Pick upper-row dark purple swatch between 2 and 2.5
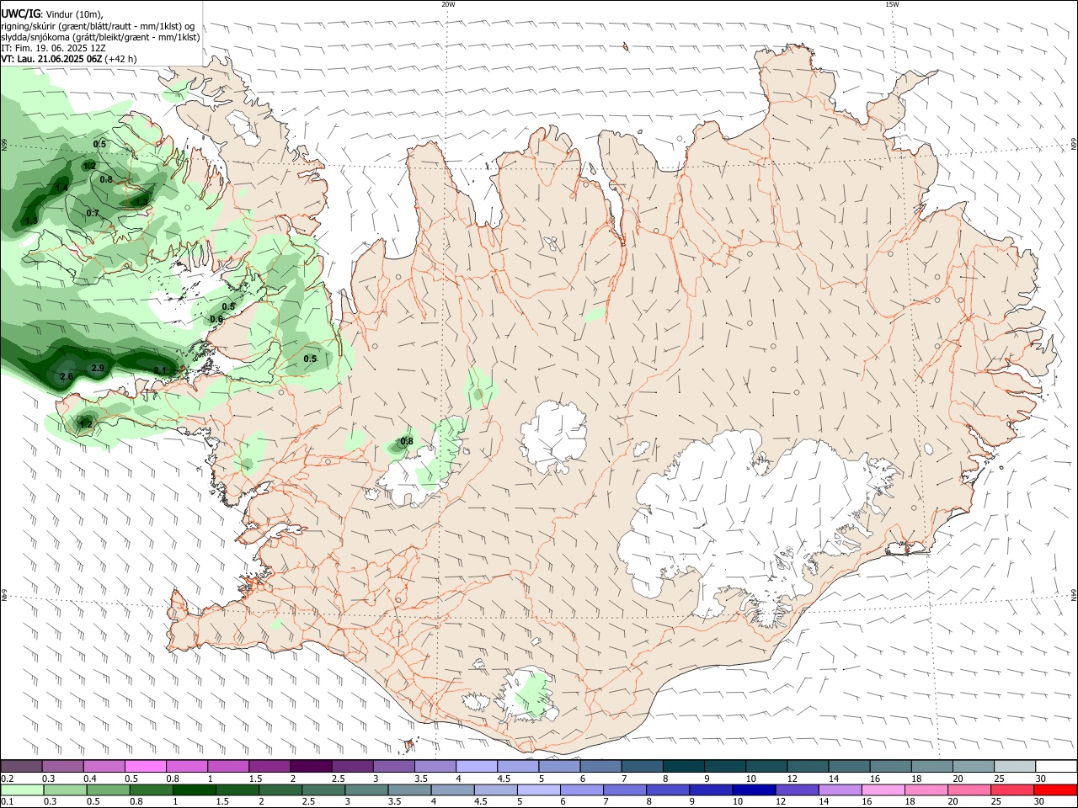This screenshot has width=1078, height=808. click(311, 766)
